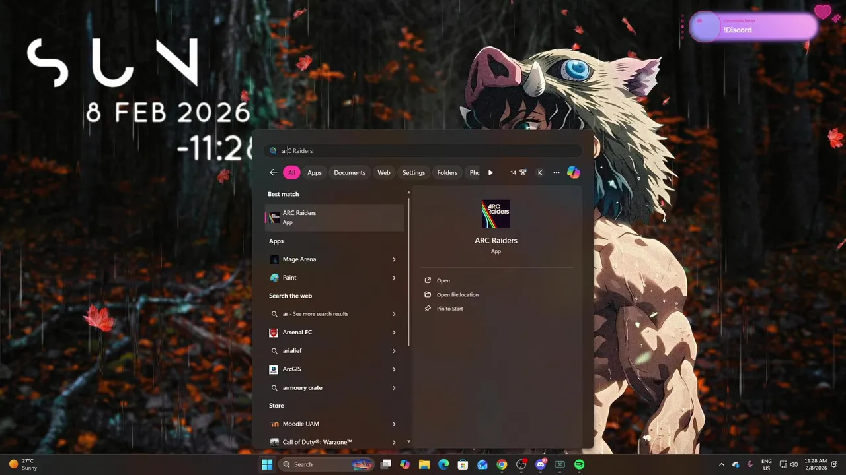
Task: Open volume speaker tray icon
Action: (x=794, y=464)
